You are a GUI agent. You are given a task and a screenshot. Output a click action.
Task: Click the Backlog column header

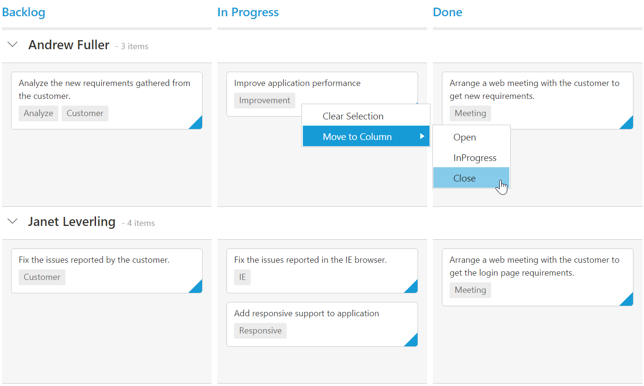[x=24, y=12]
